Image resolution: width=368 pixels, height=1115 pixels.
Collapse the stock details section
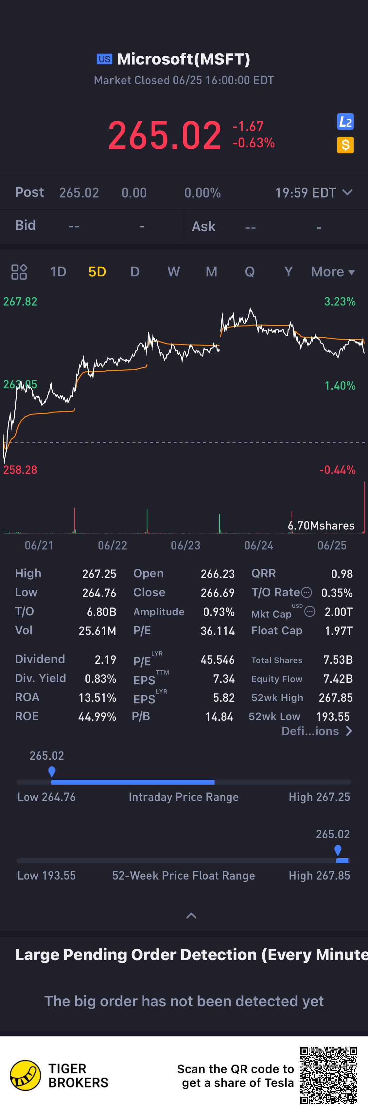coord(191,916)
